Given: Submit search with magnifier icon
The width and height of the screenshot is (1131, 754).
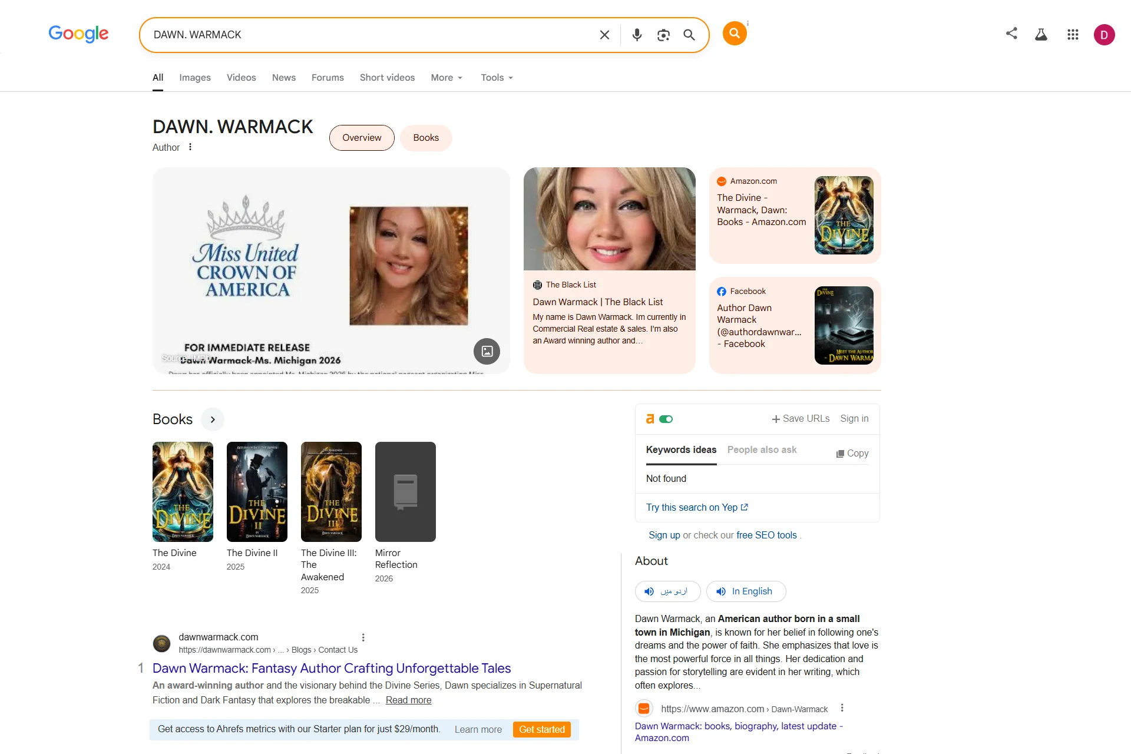Looking at the screenshot, I should [x=689, y=35].
